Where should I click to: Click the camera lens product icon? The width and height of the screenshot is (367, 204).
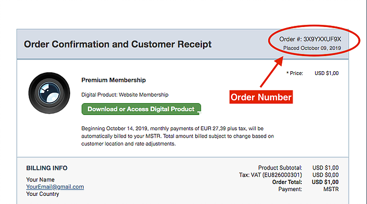49,93
